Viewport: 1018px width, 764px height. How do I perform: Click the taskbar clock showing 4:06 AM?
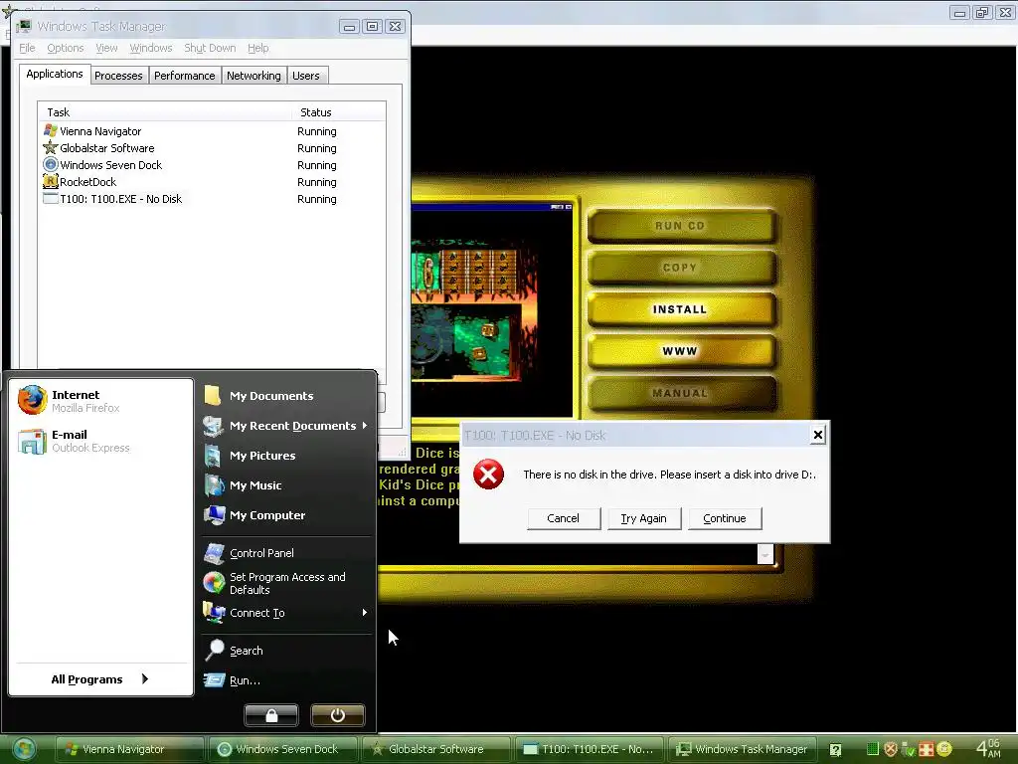point(989,748)
